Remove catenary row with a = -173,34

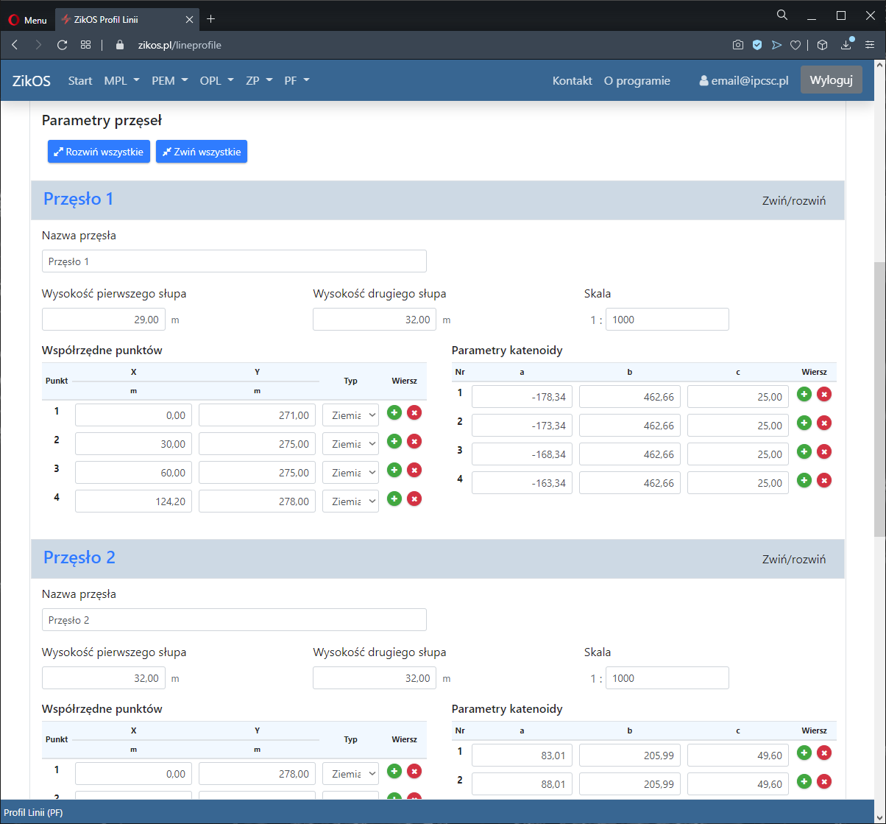coord(824,423)
